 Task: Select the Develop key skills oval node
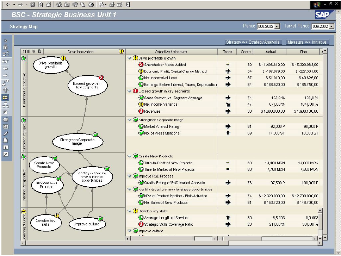pyautogui.click(x=46, y=223)
